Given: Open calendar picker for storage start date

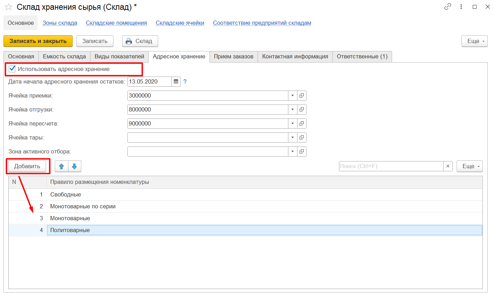Looking at the screenshot, I should coord(176,81).
